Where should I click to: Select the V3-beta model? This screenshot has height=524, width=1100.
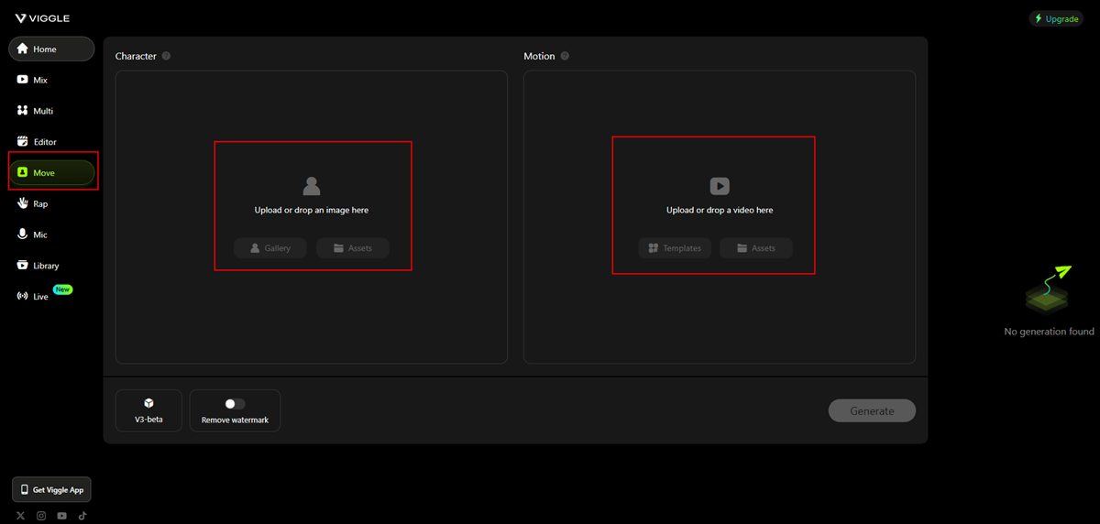tap(148, 410)
